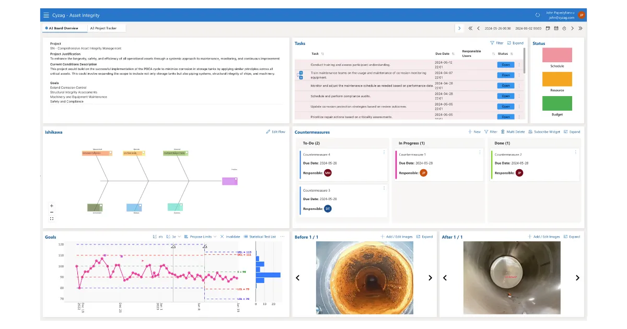Viewport: 627px width, 329px height.
Task: Jump to the first date range with double-left arrows
Action: tap(470, 28)
